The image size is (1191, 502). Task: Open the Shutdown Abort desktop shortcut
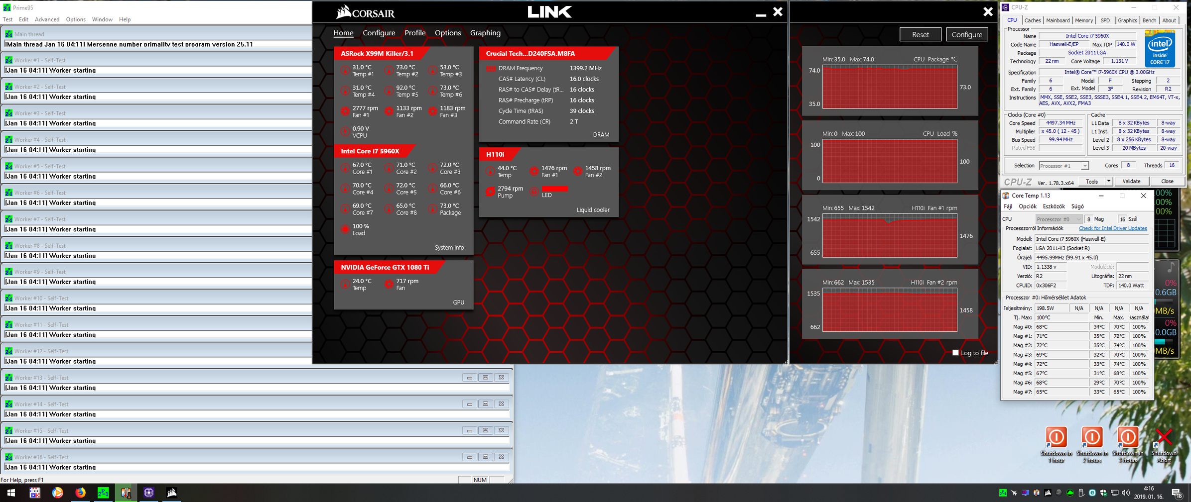click(x=1164, y=444)
